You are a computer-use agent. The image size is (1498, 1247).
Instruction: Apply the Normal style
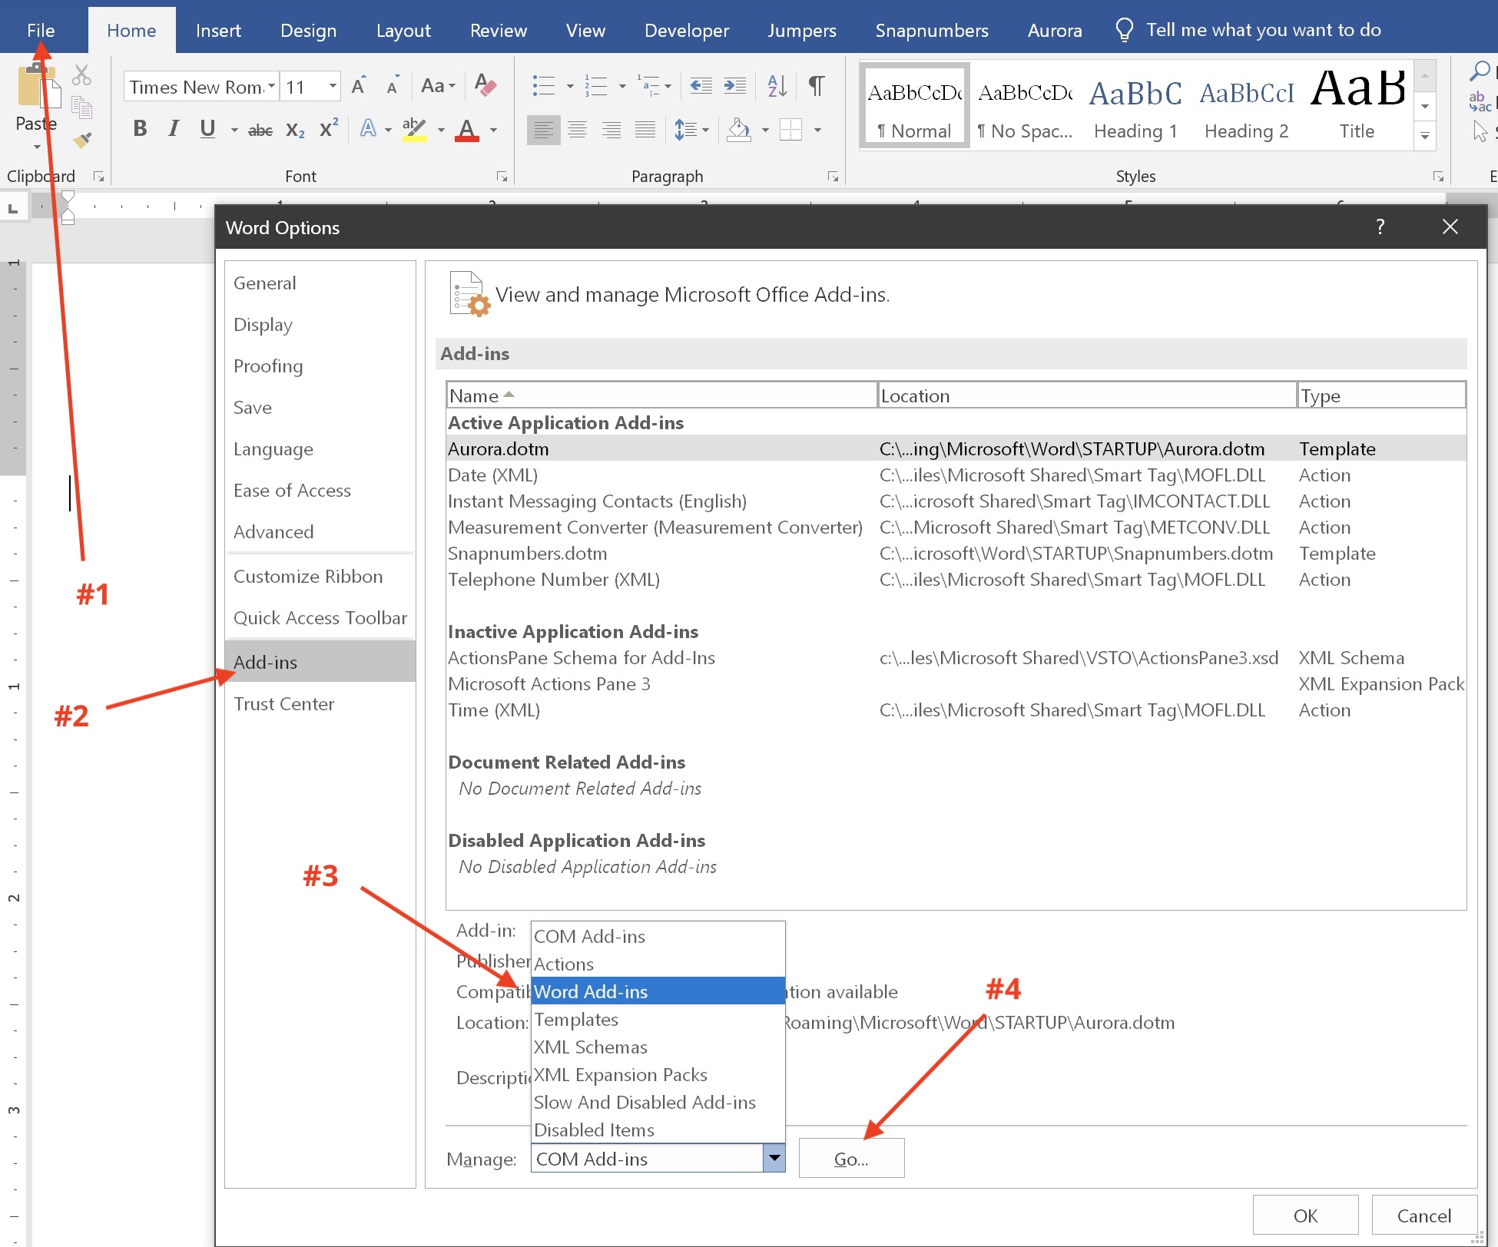pos(914,106)
